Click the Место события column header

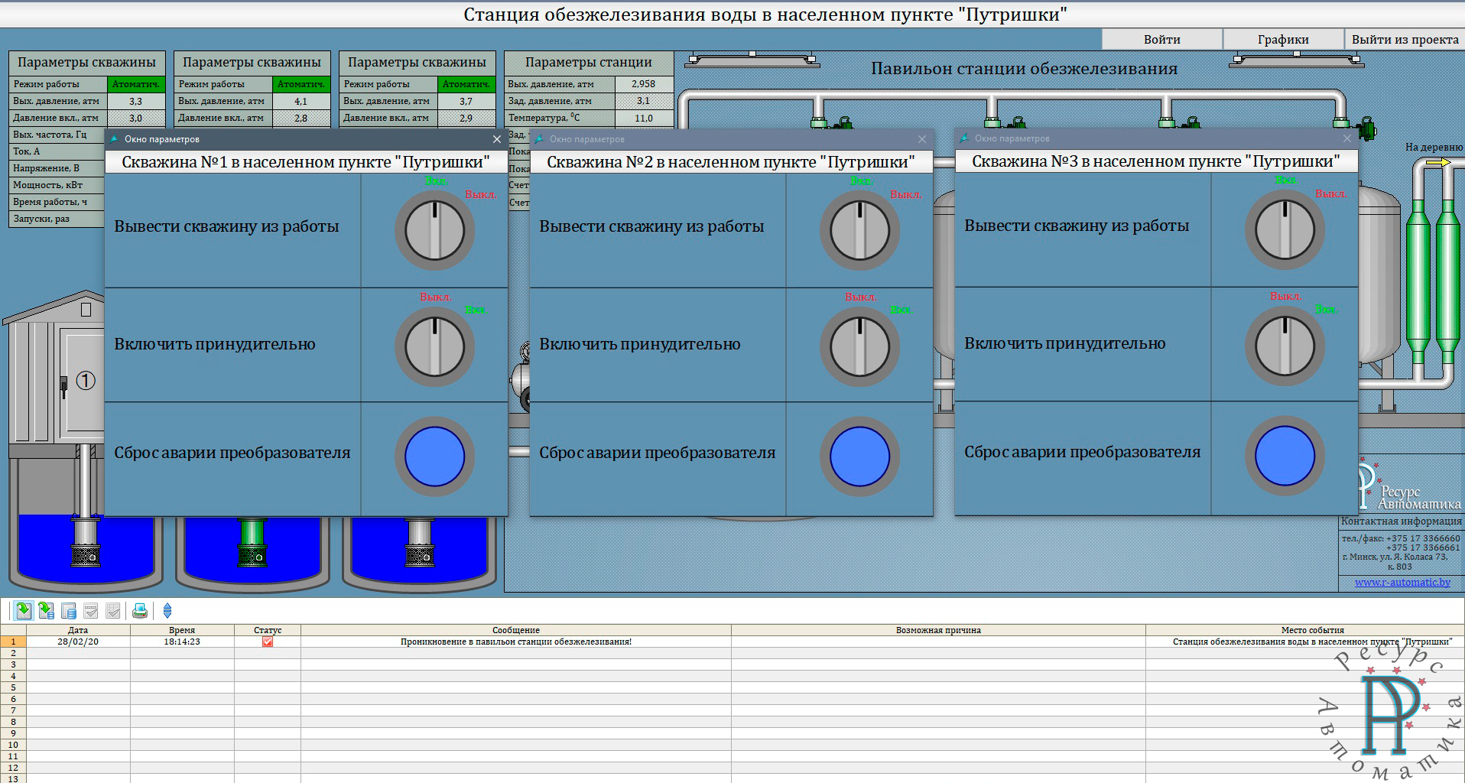coord(1305,630)
